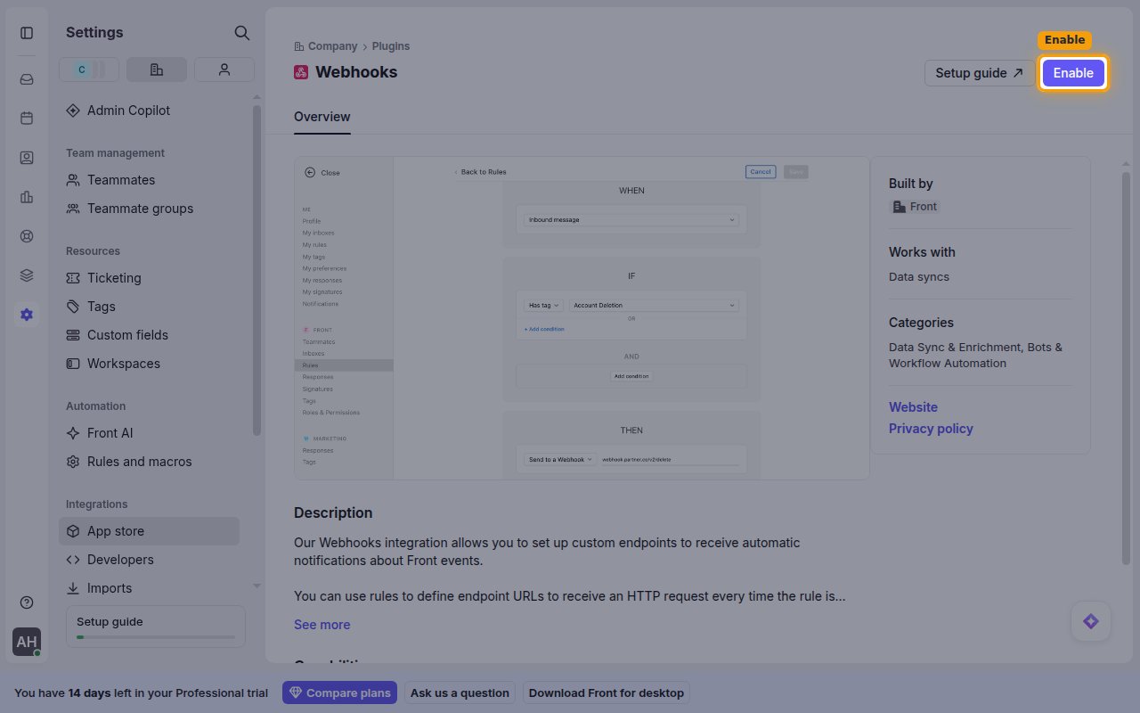Expand description with See more
This screenshot has width=1140, height=713.
[322, 625]
